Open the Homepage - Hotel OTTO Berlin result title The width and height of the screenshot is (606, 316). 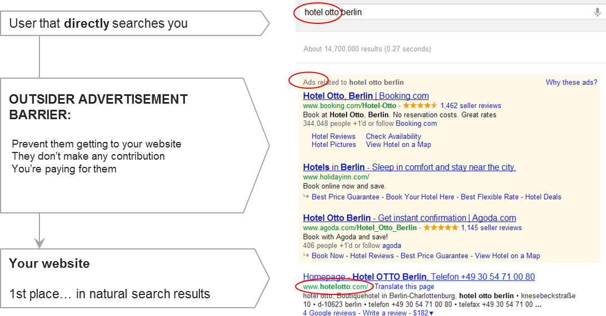click(419, 277)
